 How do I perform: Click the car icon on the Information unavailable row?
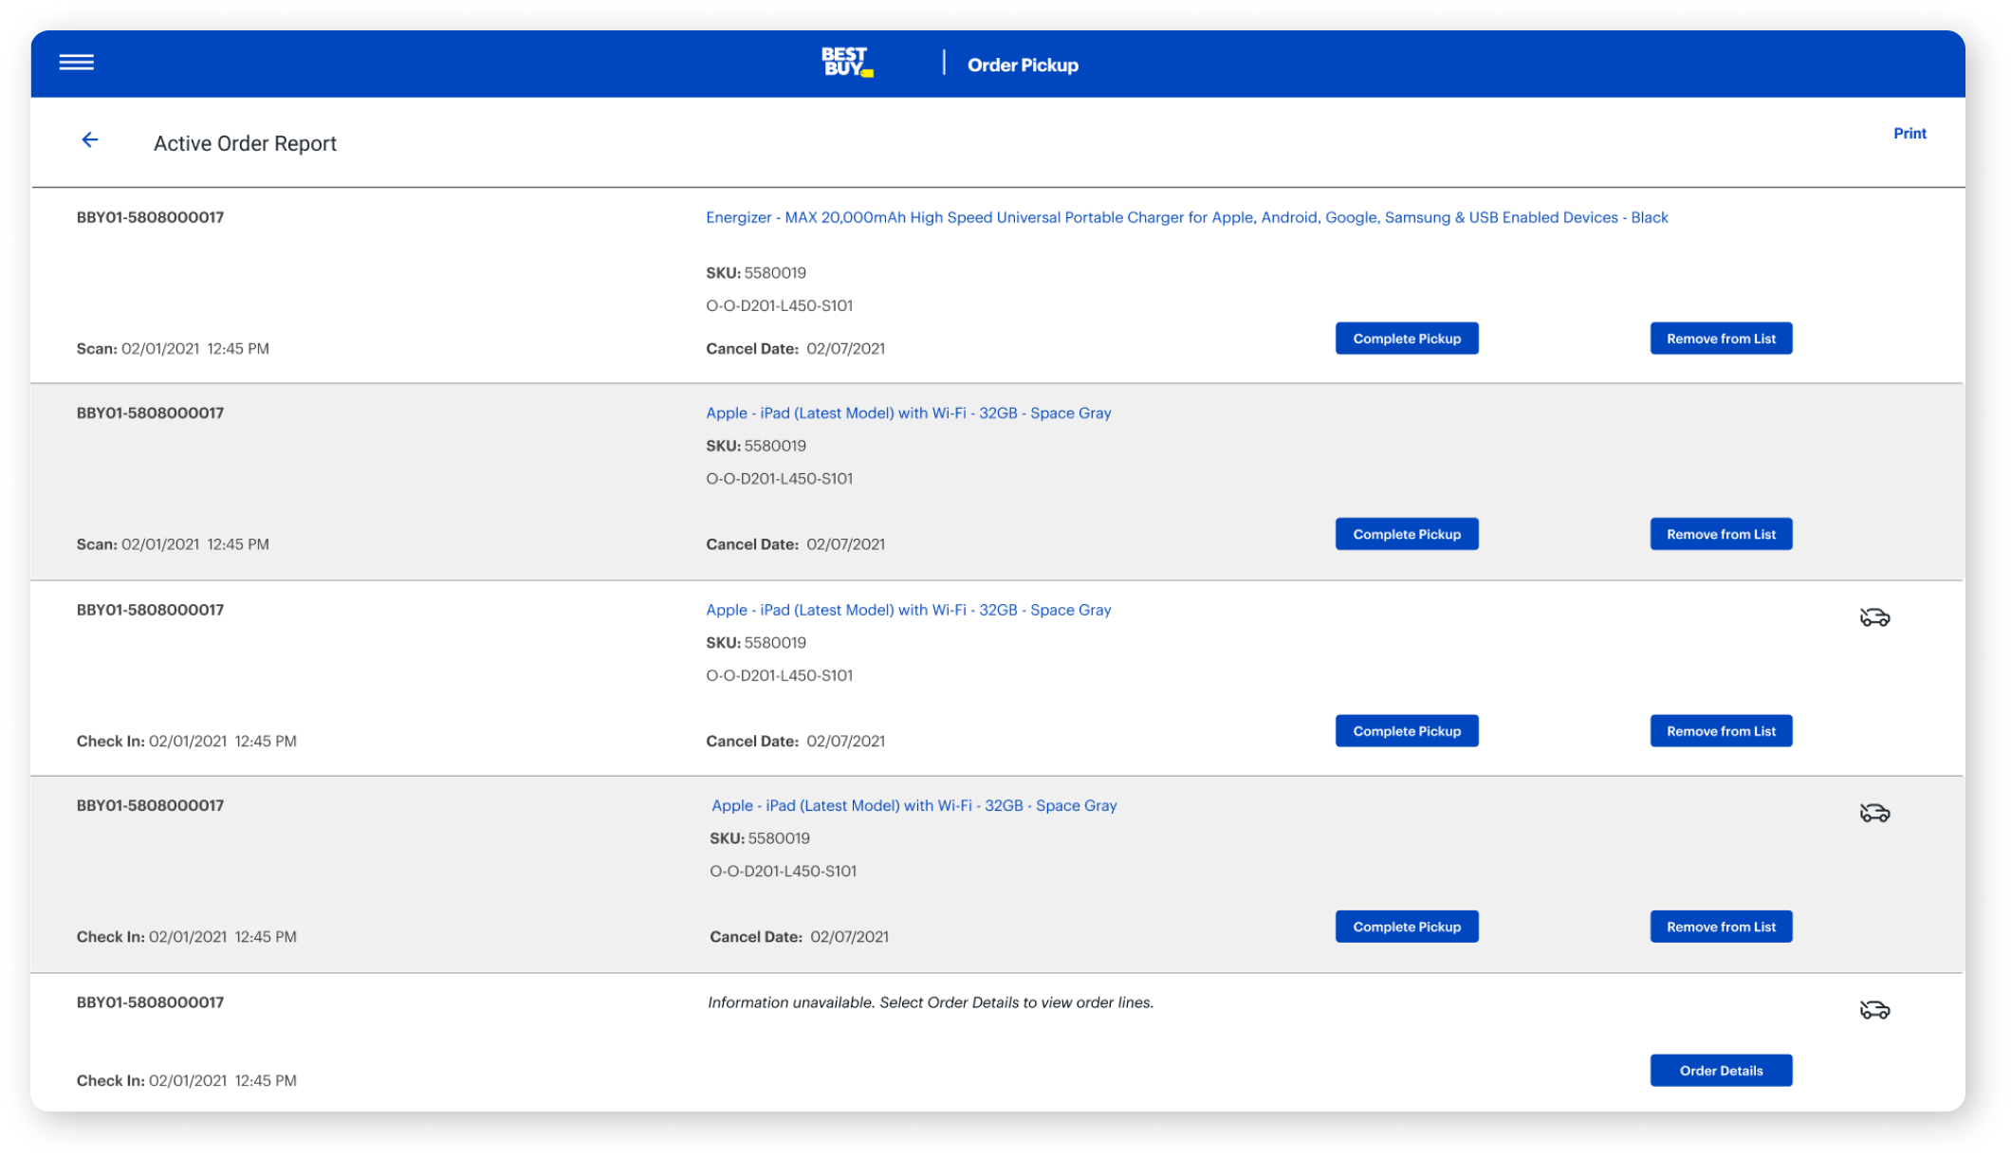[1874, 1010]
